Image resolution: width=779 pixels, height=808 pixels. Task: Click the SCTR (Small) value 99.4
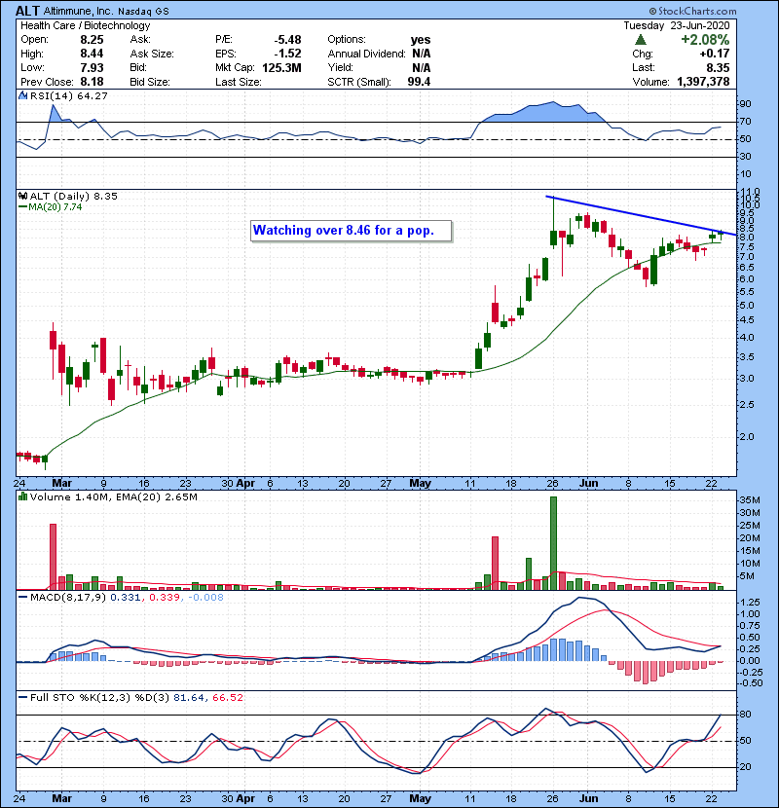click(419, 82)
